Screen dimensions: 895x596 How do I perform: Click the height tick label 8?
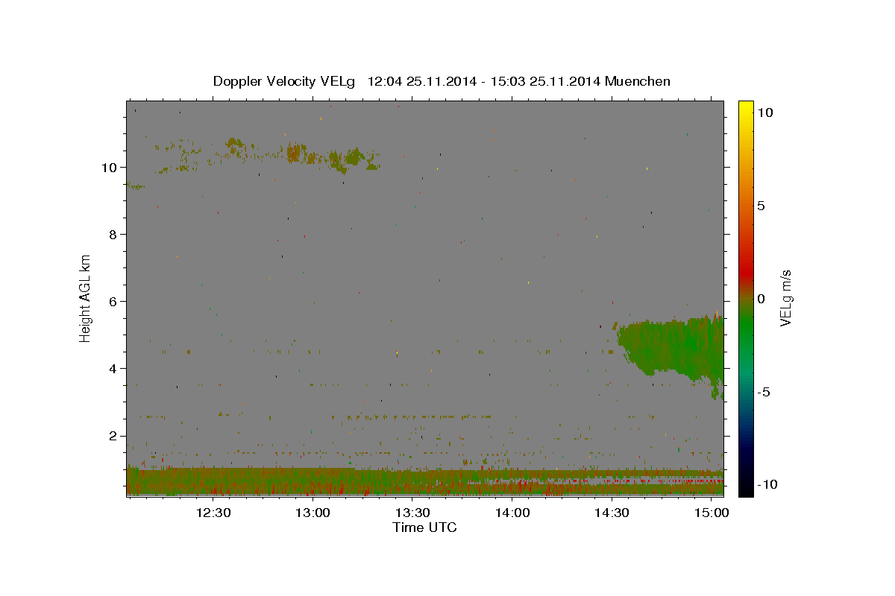115,234
